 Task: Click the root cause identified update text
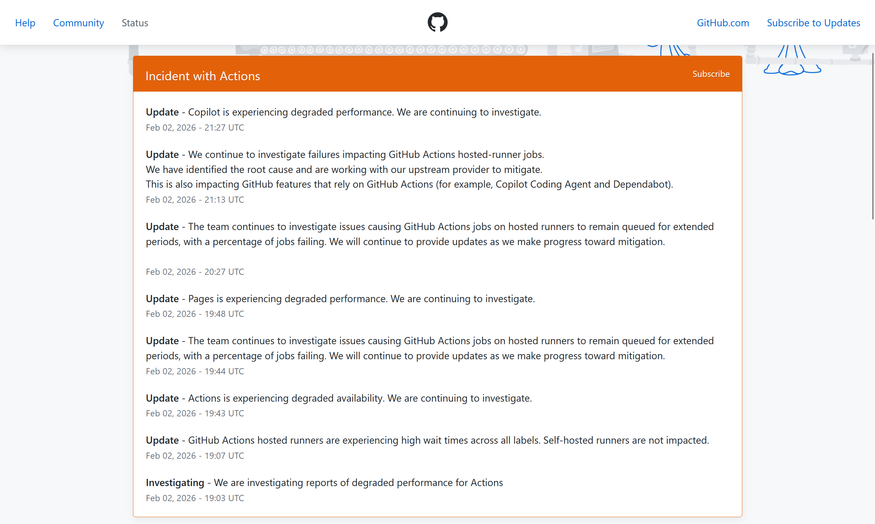click(344, 170)
